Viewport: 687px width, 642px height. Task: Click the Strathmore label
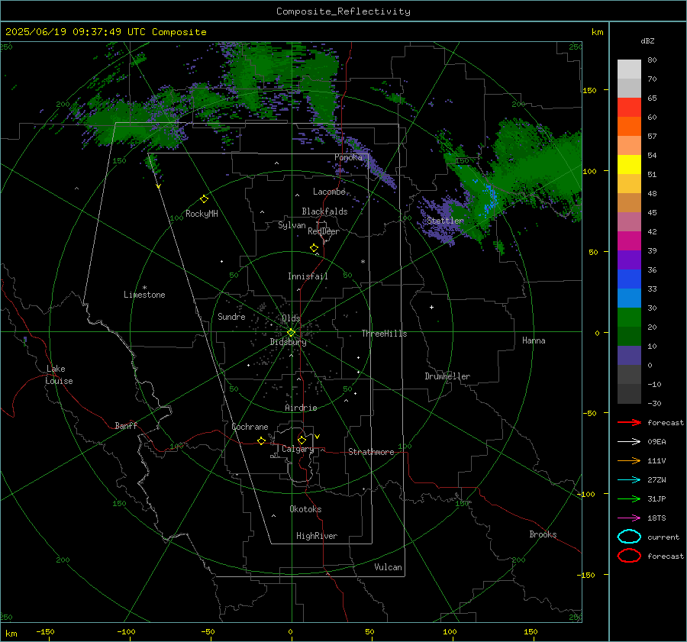371,452
